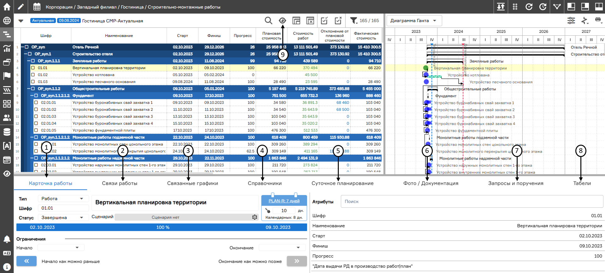The height and width of the screenshot is (273, 605).
Task: Tick checkbox of row 01.01
Action: click(33, 68)
